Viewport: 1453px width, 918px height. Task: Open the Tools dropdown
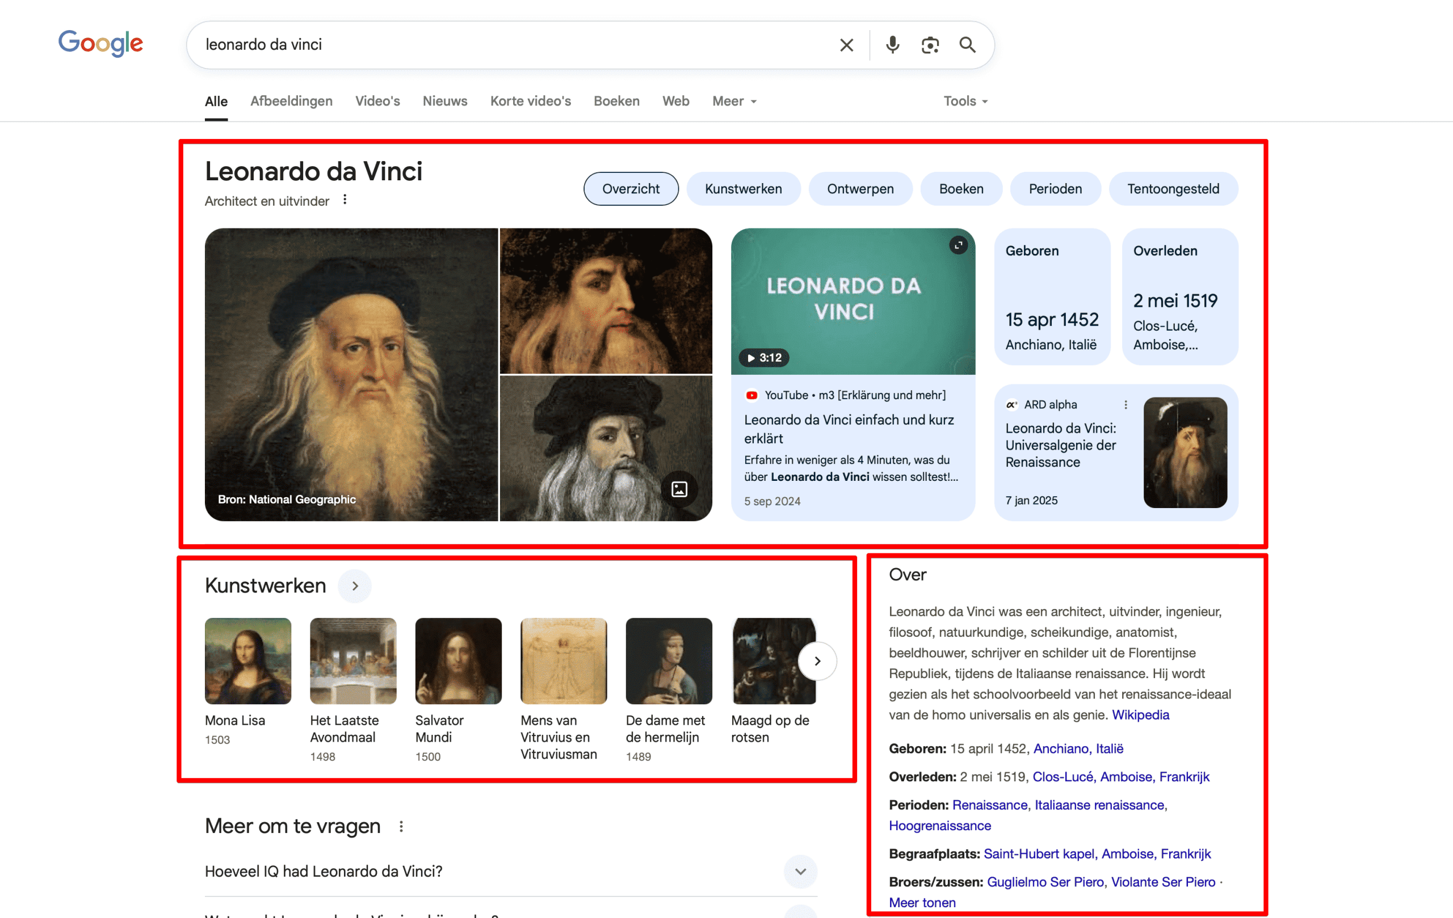[x=965, y=101]
